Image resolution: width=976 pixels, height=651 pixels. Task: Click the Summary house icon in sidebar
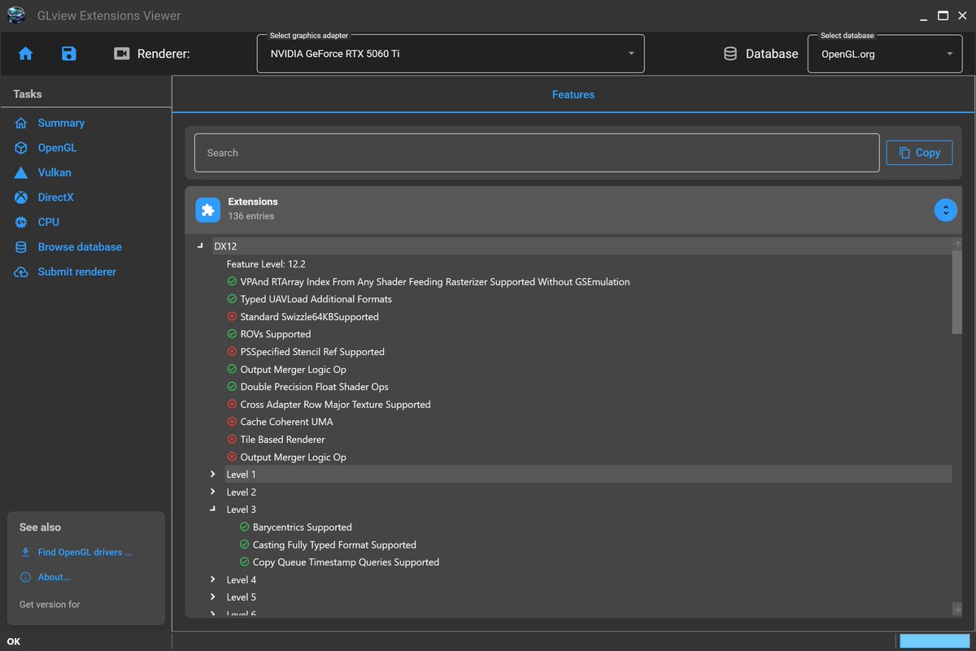(x=21, y=124)
